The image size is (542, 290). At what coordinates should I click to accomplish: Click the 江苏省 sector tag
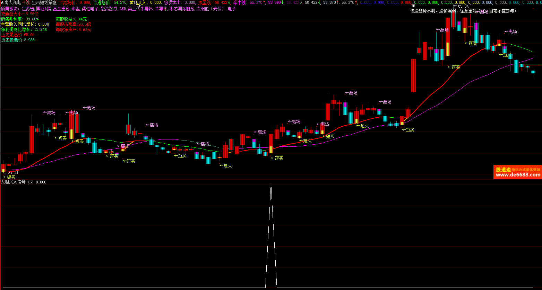tap(28, 9)
